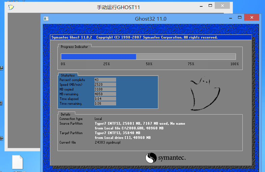Click the 手动运行GHOST11 window app icon
265x172 pixels.
click(11, 7)
